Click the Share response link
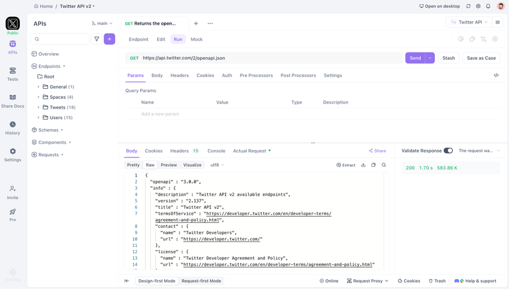Viewport: 509px width, 289px height. (x=377, y=151)
